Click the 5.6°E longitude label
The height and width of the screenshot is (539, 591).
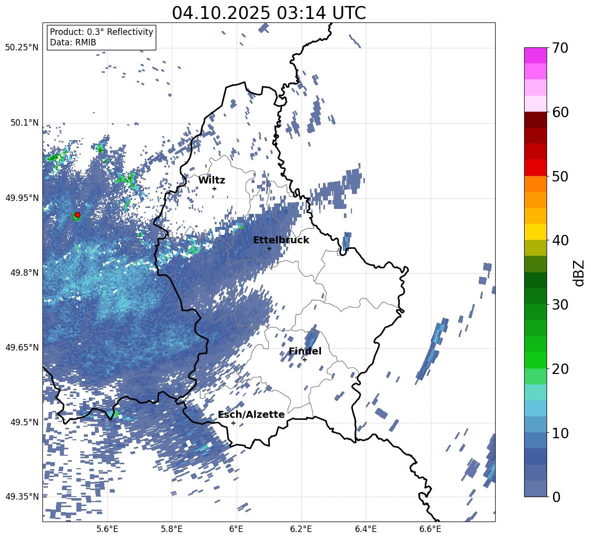tap(107, 529)
